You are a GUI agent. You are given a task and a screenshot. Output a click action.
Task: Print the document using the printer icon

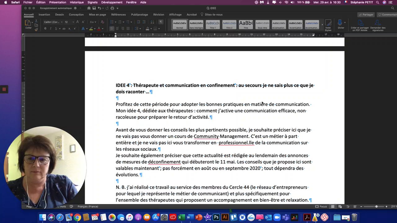tap(112, 8)
